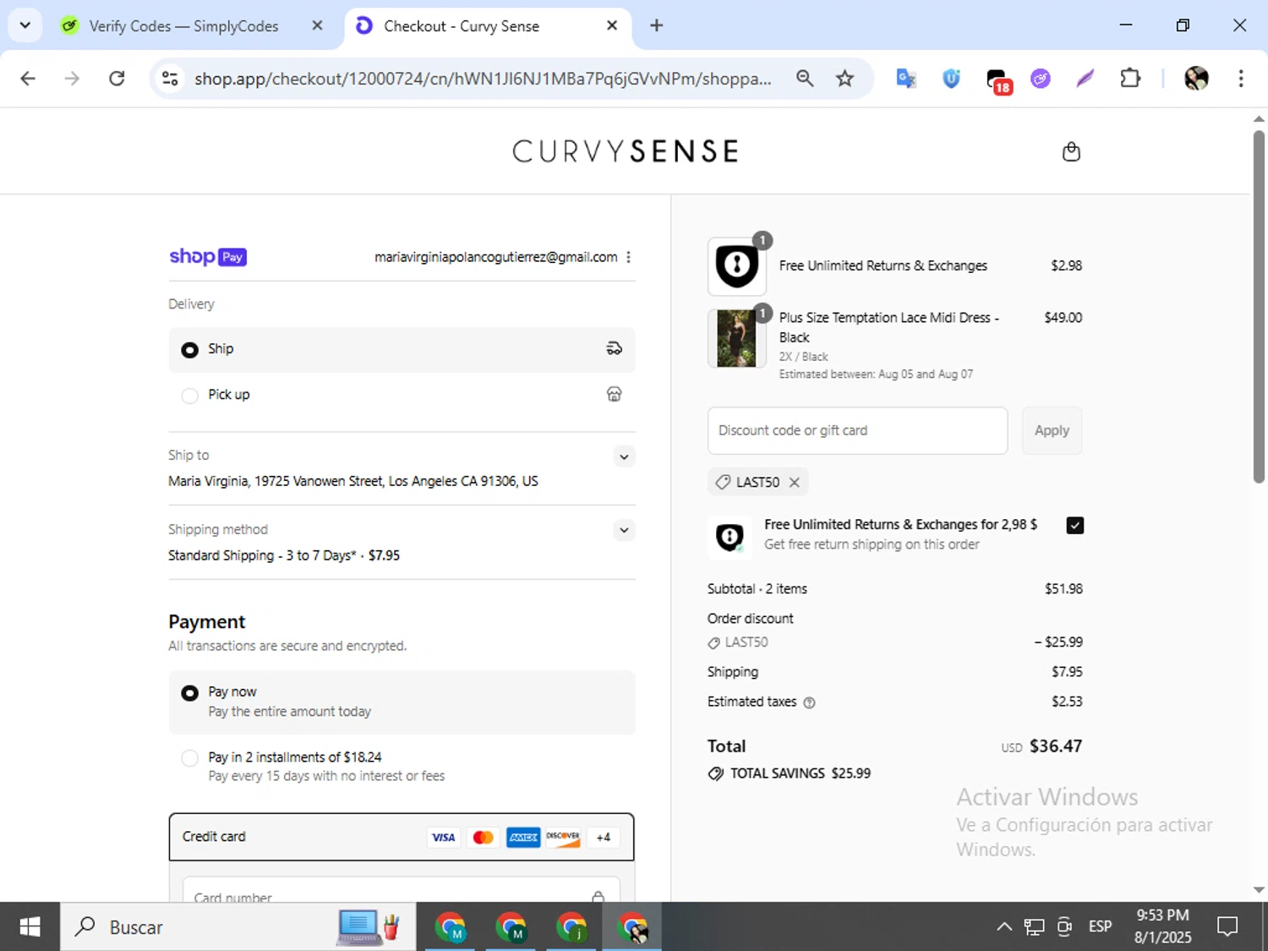
Task: Click the Mastercard icon
Action: click(x=483, y=837)
